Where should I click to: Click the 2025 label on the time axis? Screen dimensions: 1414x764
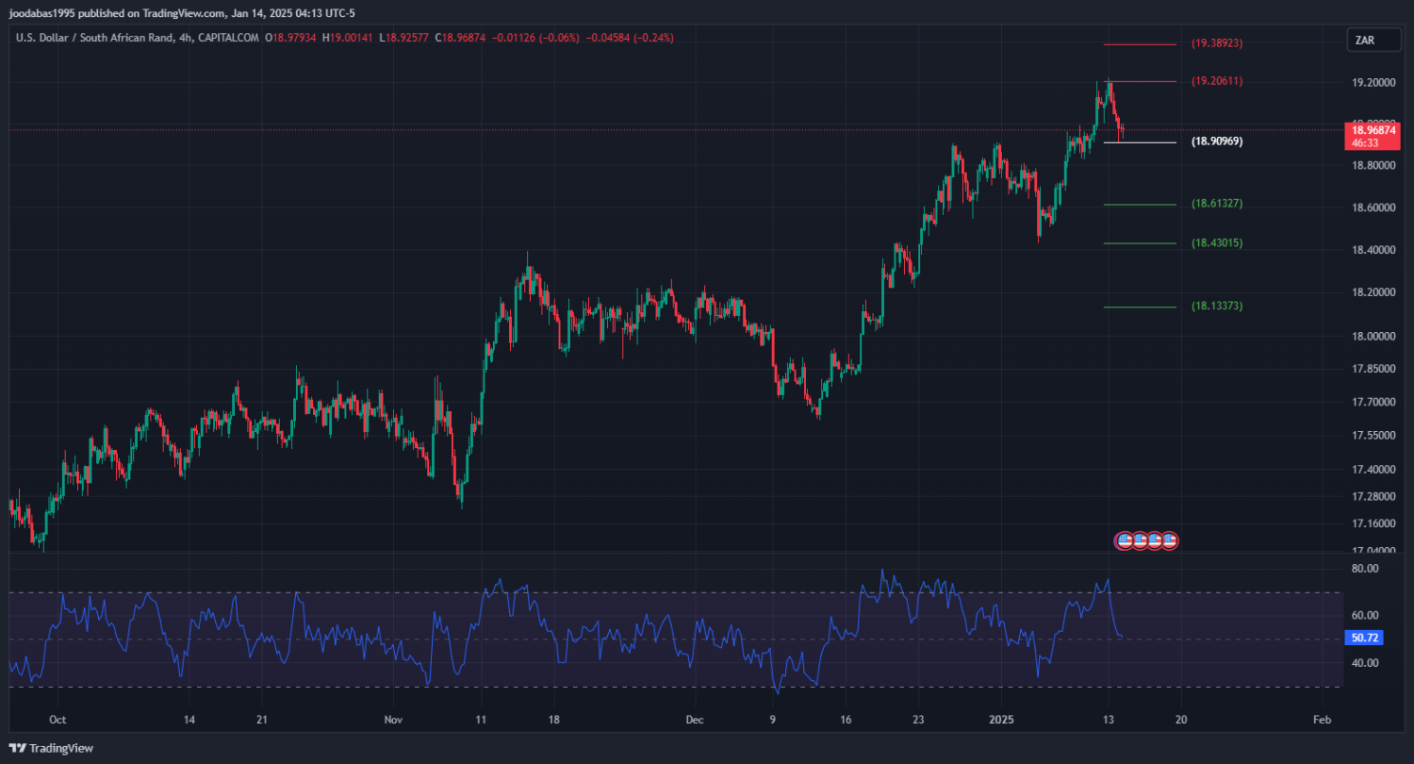(x=1001, y=719)
